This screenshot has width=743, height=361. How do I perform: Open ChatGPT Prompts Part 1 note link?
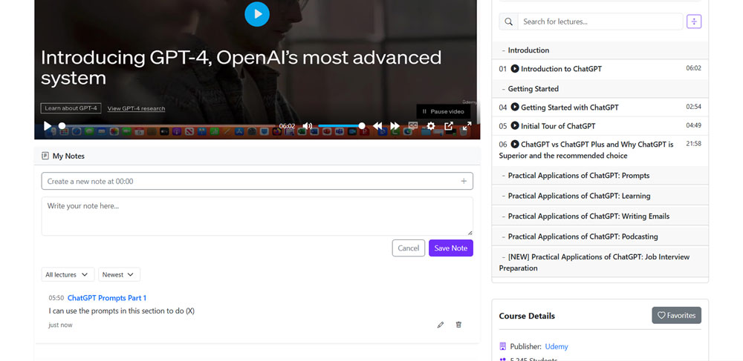tap(107, 298)
